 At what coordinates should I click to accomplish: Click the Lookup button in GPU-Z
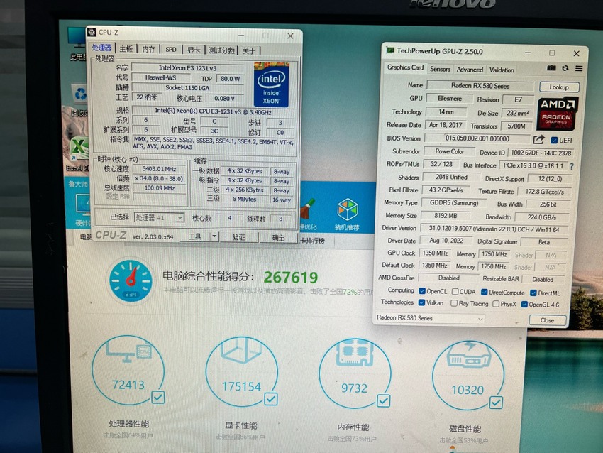(559, 87)
